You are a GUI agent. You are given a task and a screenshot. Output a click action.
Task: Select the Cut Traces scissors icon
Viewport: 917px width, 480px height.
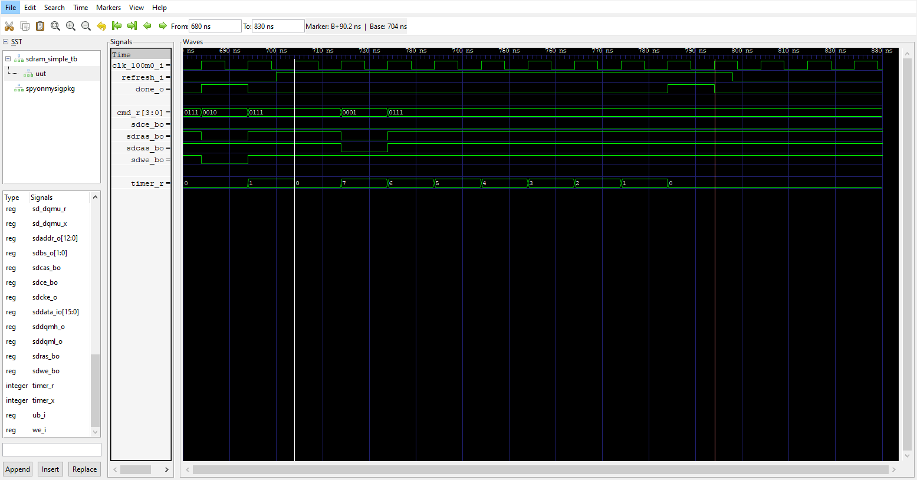point(9,26)
